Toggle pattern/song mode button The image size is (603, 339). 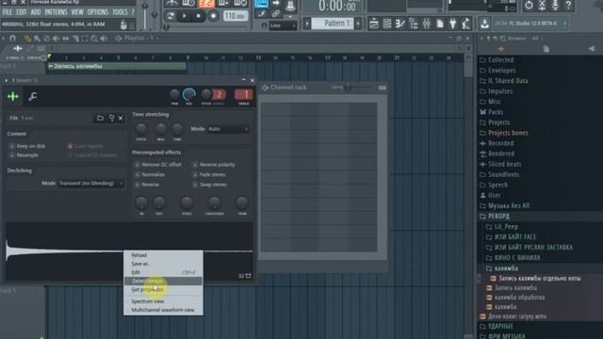(x=170, y=16)
